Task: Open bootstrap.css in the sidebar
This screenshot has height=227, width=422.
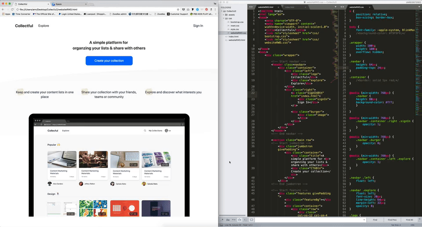Action: pos(237,22)
